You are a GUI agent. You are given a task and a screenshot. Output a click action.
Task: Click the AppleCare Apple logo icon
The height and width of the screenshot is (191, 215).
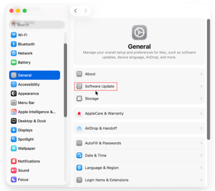click(x=79, y=113)
